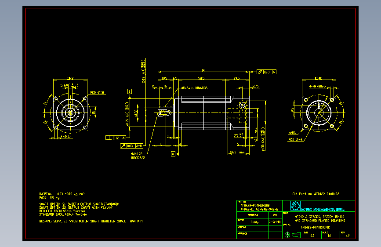Click the center of the left output-shaft view
The width and height of the screenshot is (381, 247).
[70, 113]
